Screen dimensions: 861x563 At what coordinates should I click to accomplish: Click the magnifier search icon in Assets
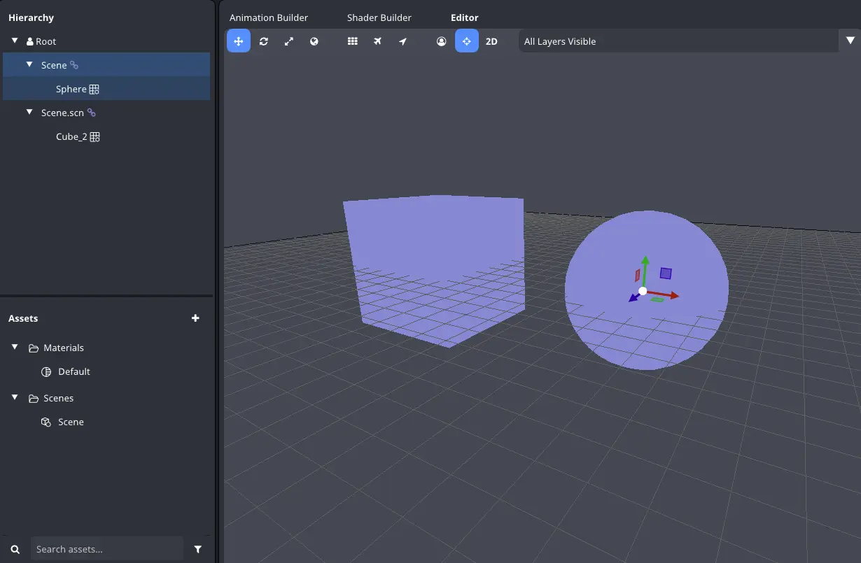tap(15, 550)
